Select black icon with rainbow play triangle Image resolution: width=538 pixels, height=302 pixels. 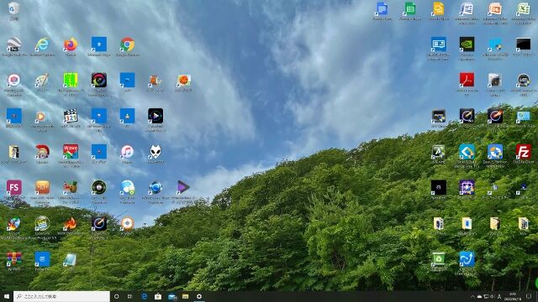(x=156, y=116)
